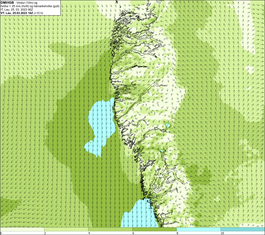Select the light cyan 8–10 scale swatch
Screen dimensions: 265x235
click(198, 229)
